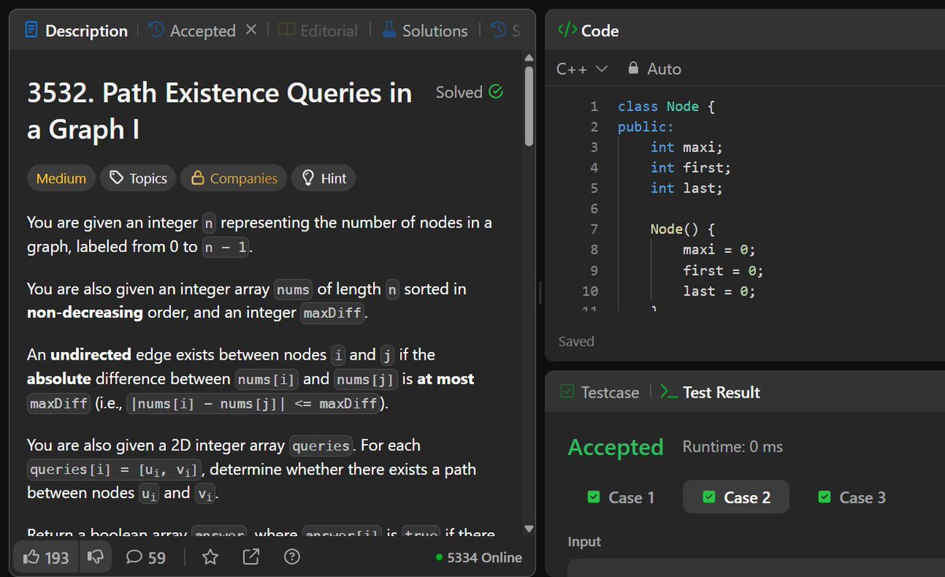Open the 59 comments
The width and height of the screenshot is (945, 577).
146,557
